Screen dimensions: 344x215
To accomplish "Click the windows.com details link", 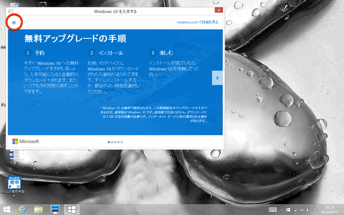I will (x=197, y=22).
